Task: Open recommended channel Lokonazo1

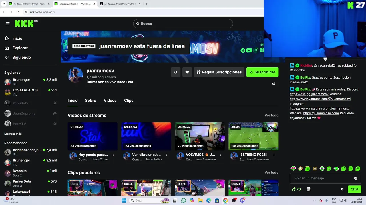Action: [x=30, y=192]
